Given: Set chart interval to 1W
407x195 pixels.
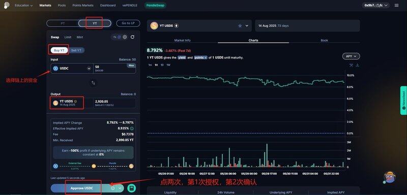Looking at the screenshot, I should (x=168, y=65).
